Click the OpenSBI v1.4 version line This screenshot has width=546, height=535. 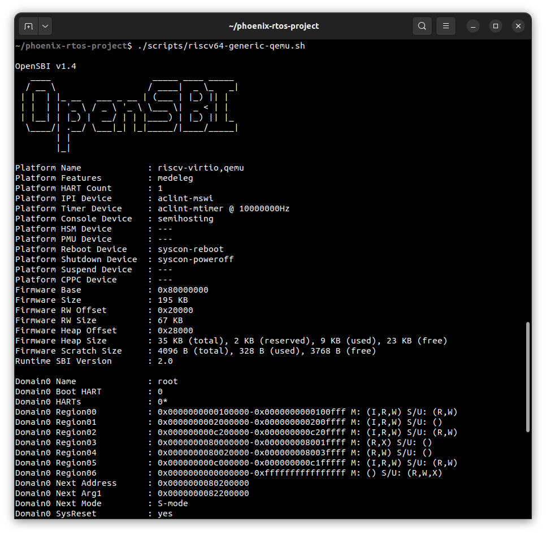click(46, 66)
